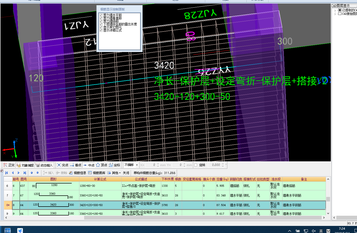357x233 pixels.
Task: Click rotation angle input field
Action: 215,165
